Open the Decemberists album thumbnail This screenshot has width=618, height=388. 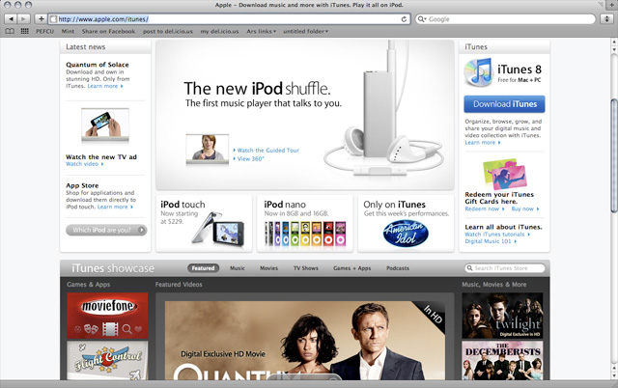[x=502, y=360]
